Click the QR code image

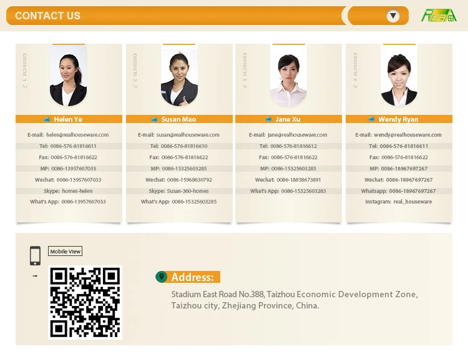pyautogui.click(x=85, y=302)
